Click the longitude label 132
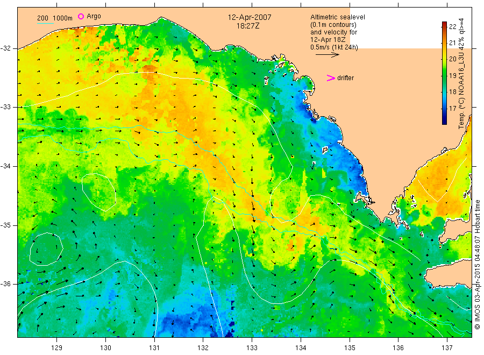 coord(203,348)
